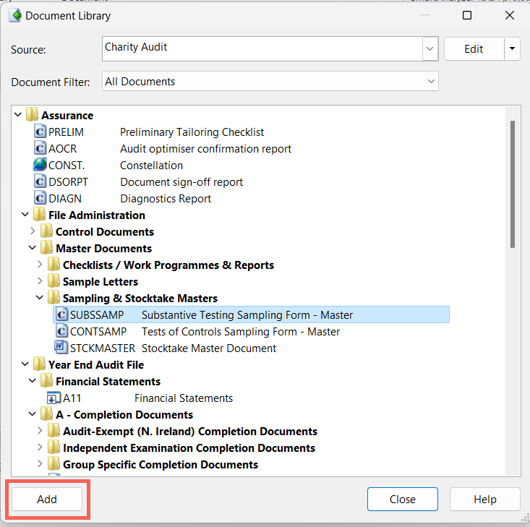Expand the Sample Letters folder
Screen dimensions: 530x527
click(x=40, y=280)
